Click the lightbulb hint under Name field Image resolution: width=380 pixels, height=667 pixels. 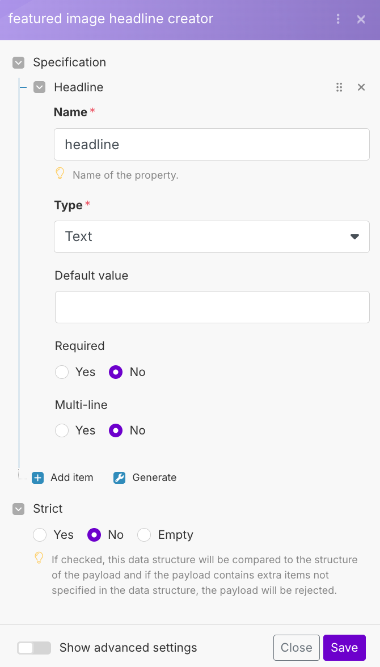click(x=60, y=174)
